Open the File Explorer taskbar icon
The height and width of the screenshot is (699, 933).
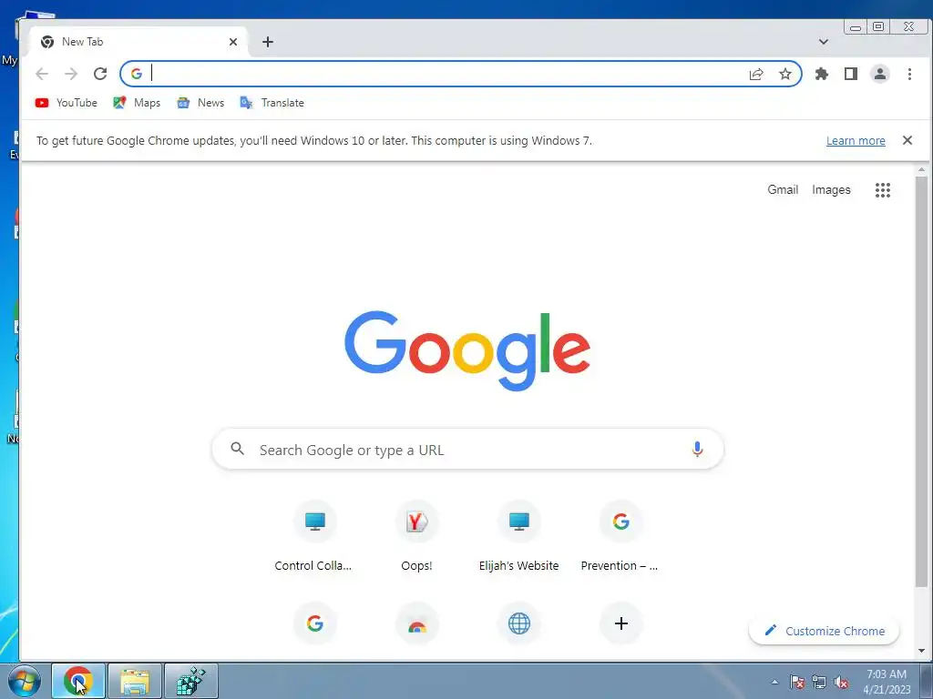pos(135,681)
